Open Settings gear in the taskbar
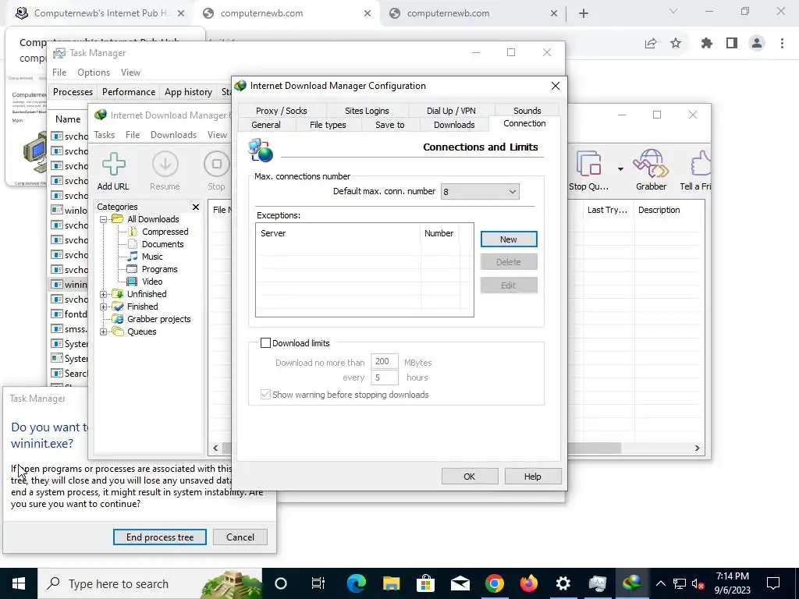 [563, 583]
